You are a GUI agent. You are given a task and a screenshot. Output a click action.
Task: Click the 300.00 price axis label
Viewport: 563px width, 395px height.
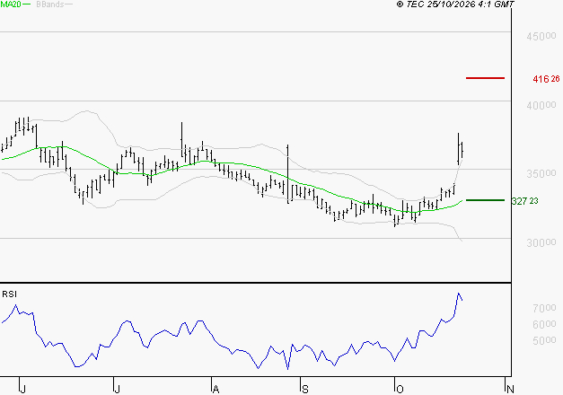[541, 242]
